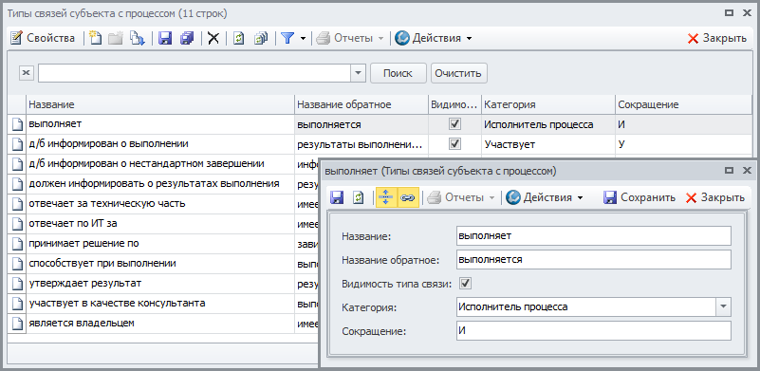Sort by the Категория column header
The height and width of the screenshot is (371, 760).
[548, 104]
